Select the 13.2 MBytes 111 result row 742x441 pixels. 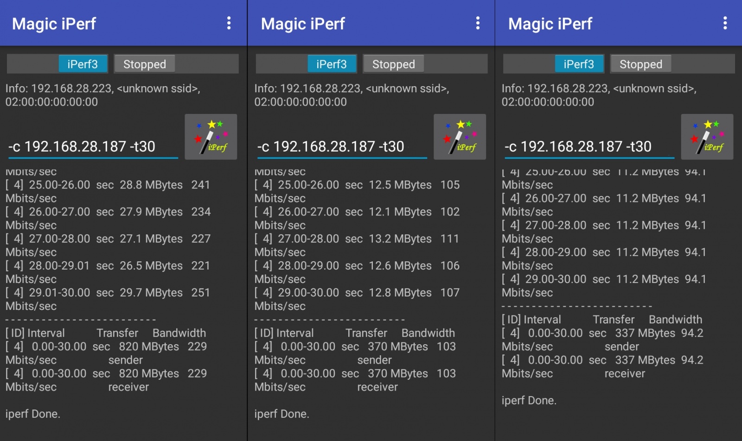pyautogui.click(x=357, y=245)
